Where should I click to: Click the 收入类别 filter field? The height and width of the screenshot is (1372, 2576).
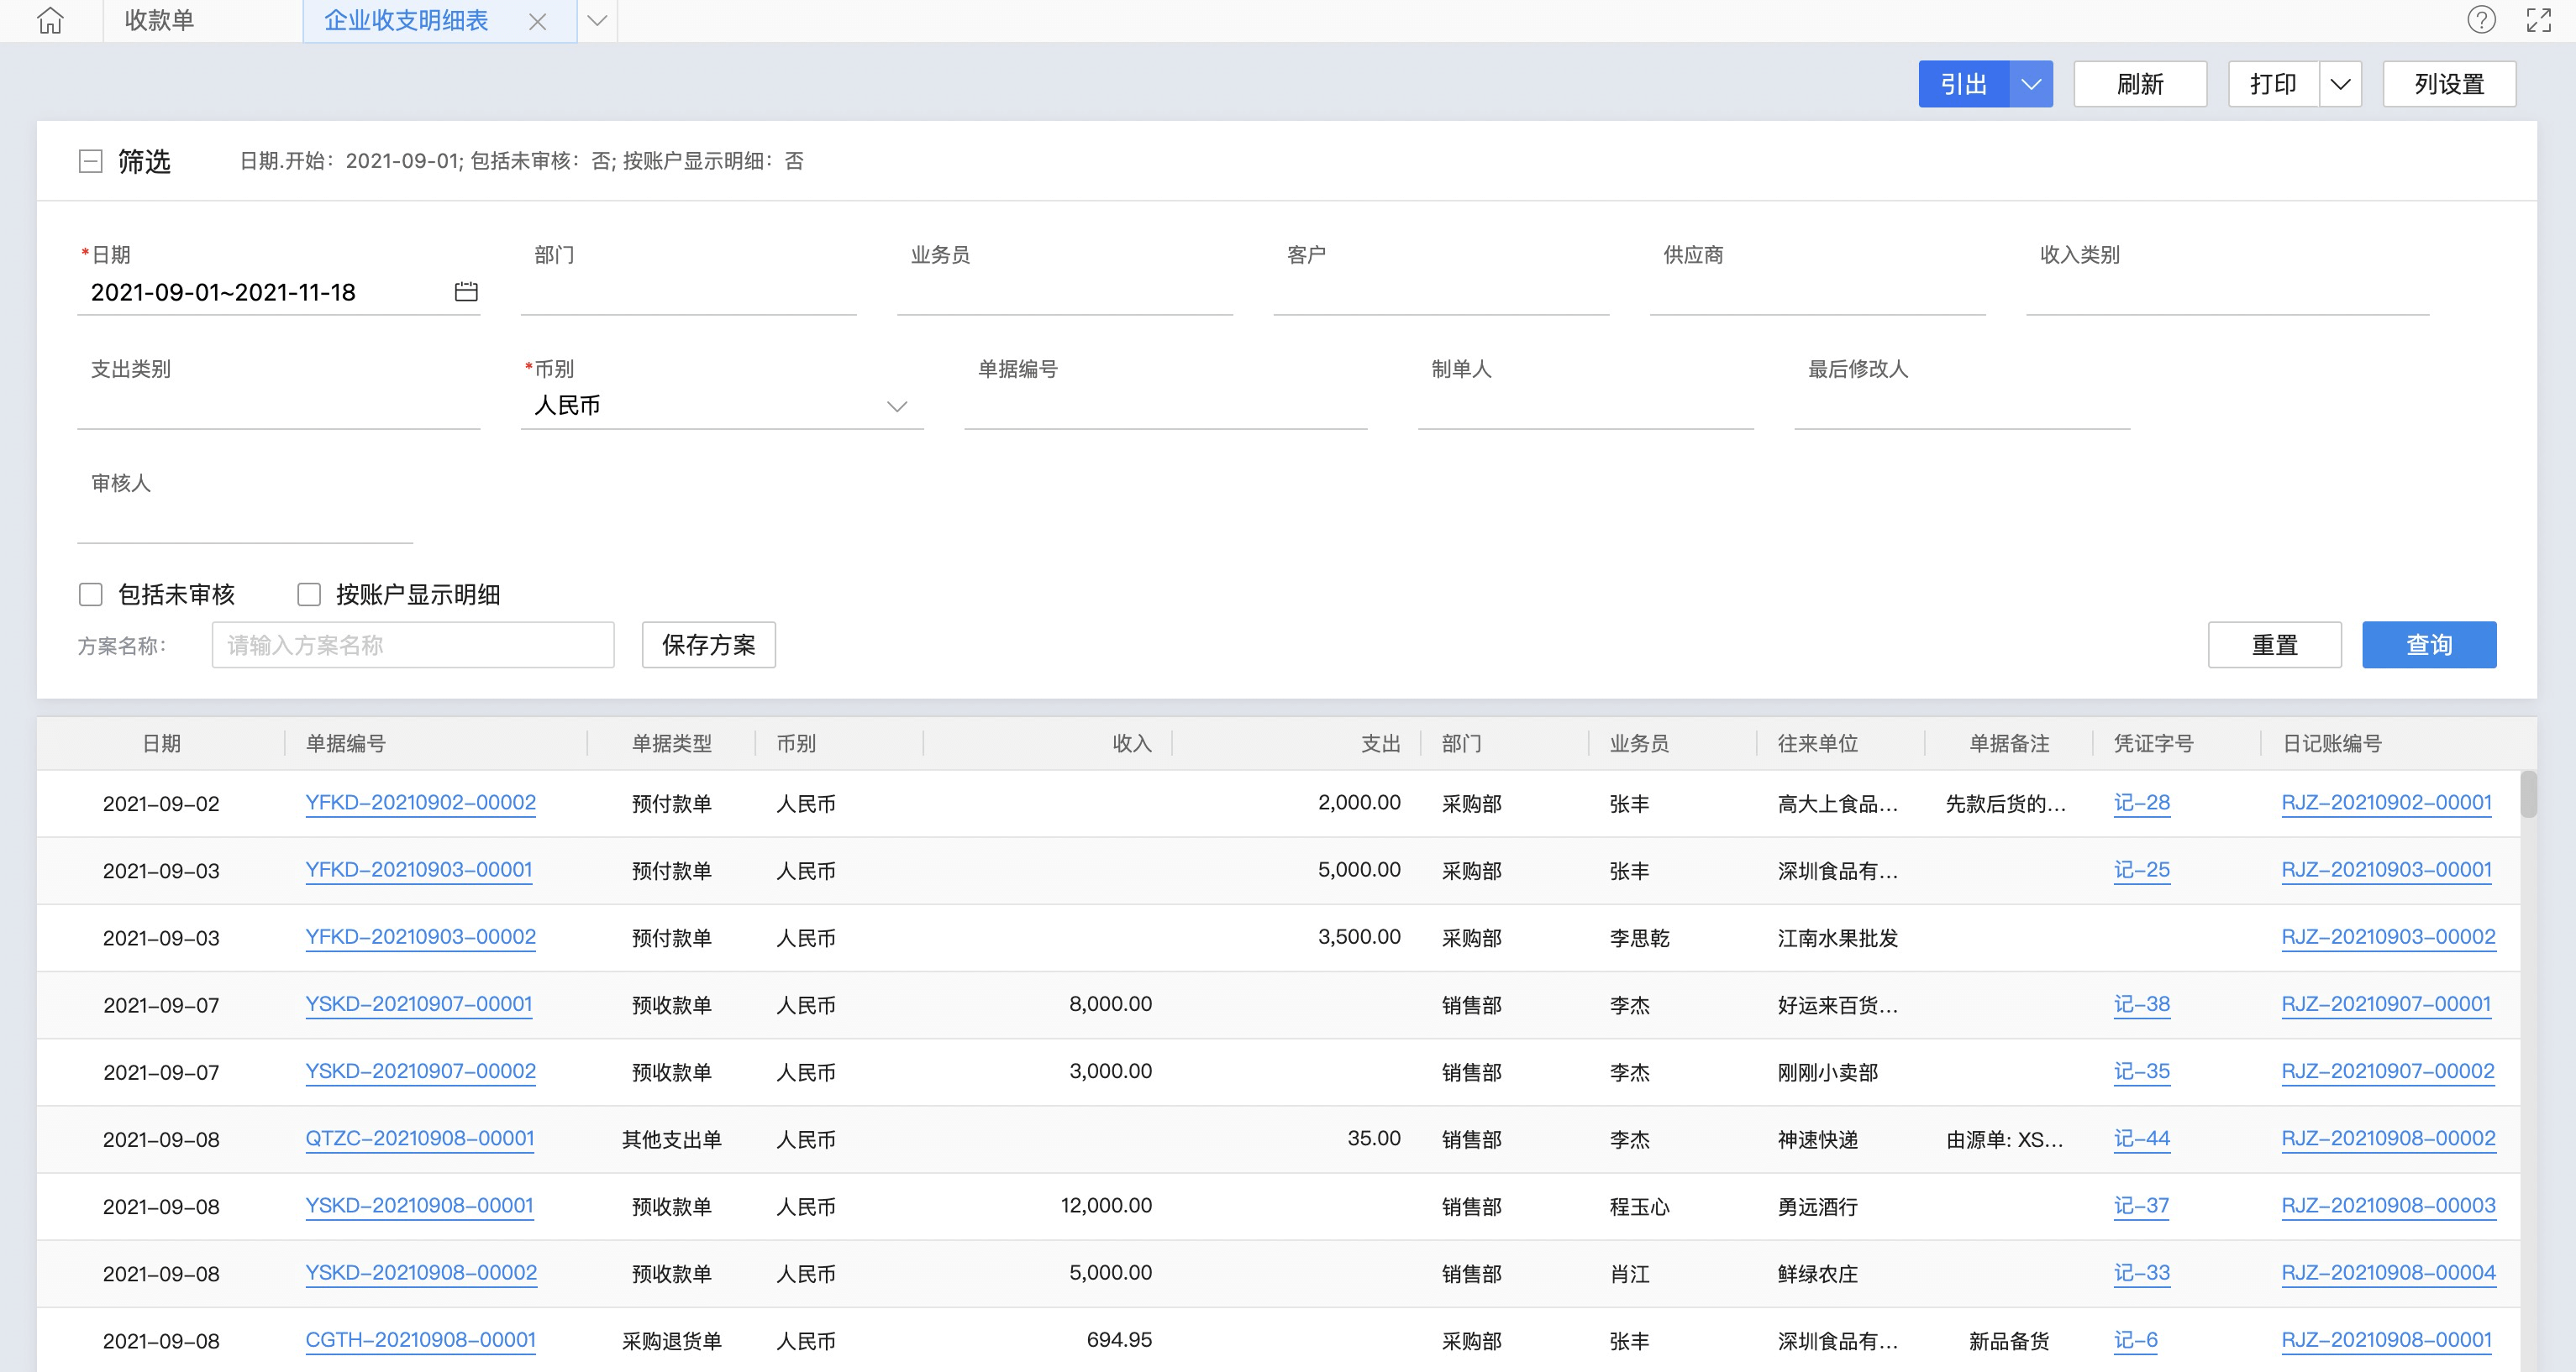[x=2227, y=292]
